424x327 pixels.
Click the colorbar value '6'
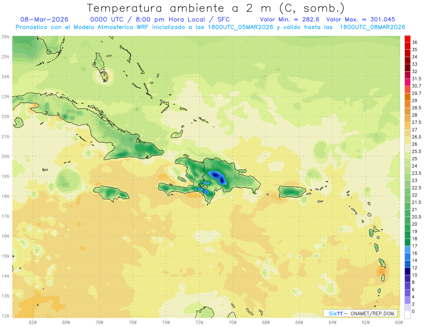pos(413,289)
